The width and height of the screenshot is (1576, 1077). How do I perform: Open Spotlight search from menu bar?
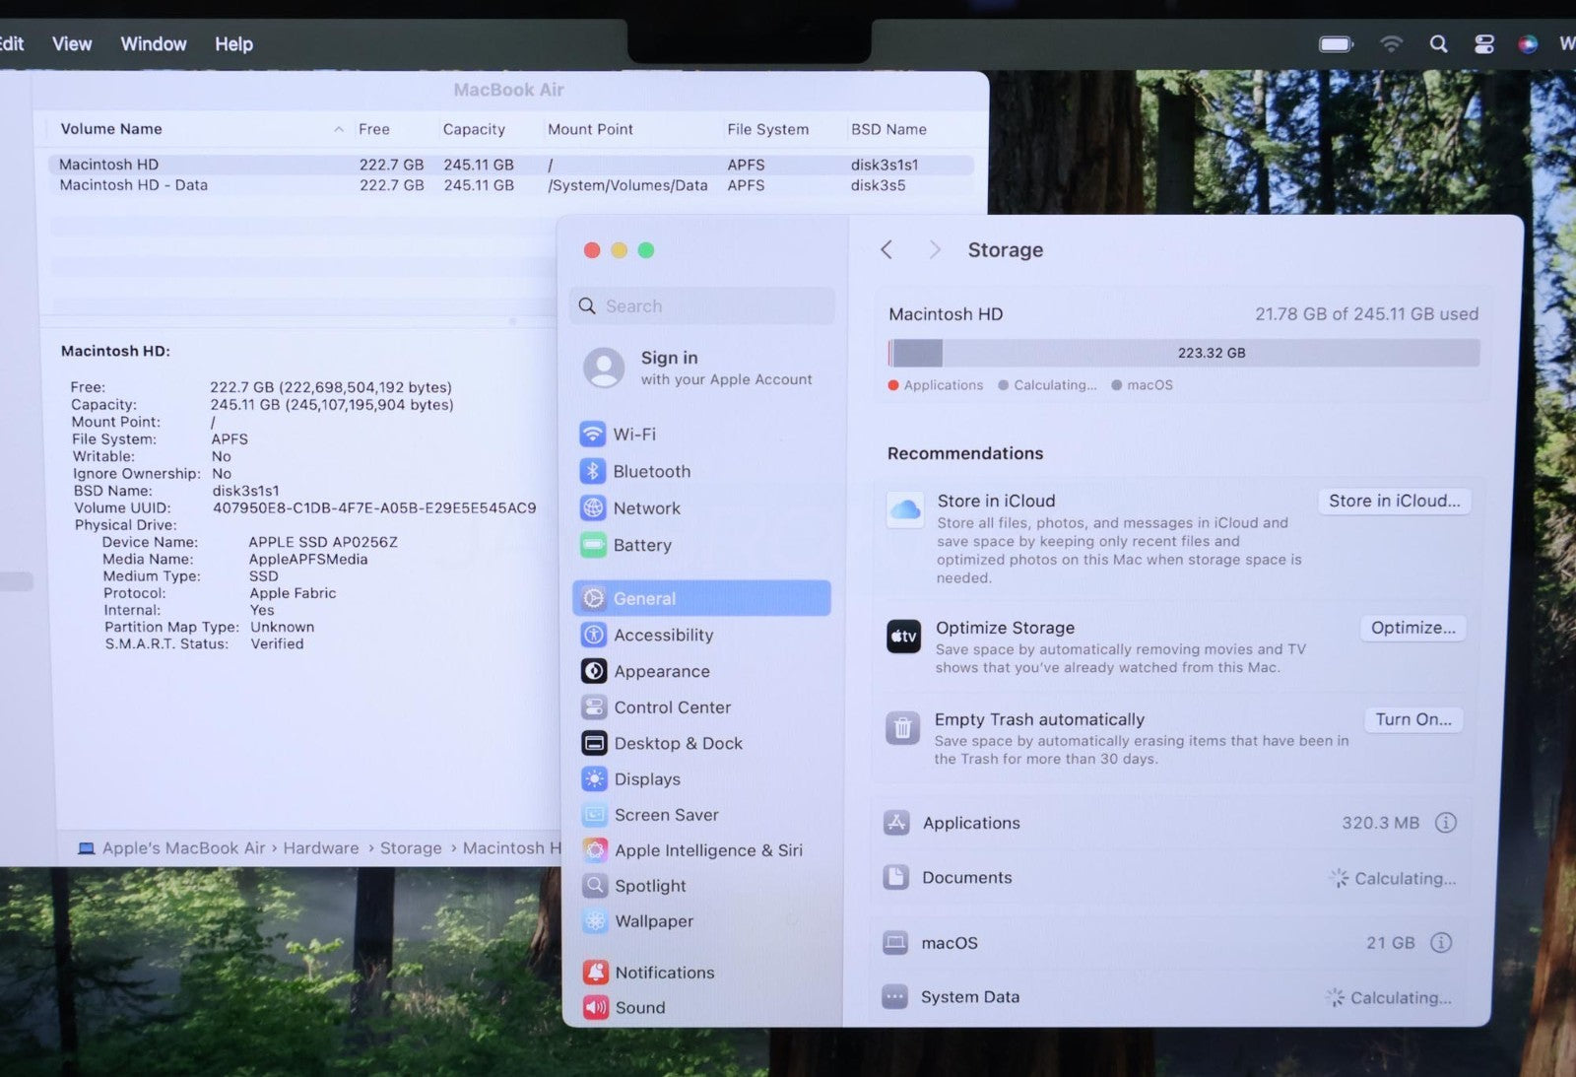[1438, 44]
